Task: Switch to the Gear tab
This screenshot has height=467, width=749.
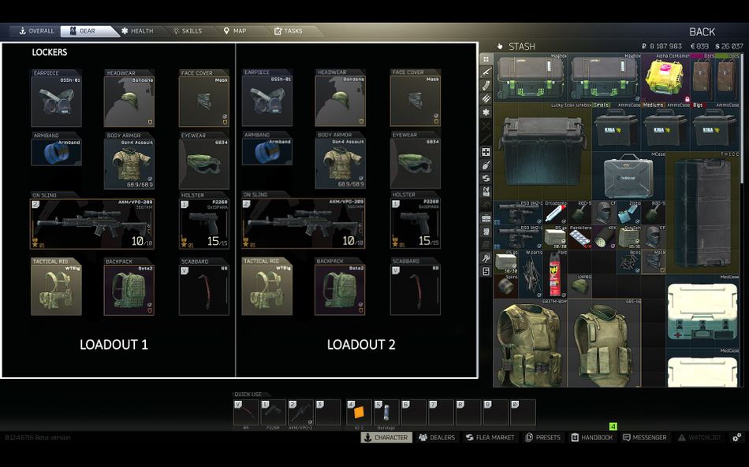Action: (x=88, y=31)
